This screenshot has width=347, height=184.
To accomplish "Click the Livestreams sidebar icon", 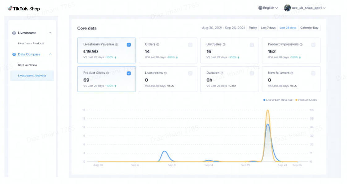I will [x=14, y=33].
